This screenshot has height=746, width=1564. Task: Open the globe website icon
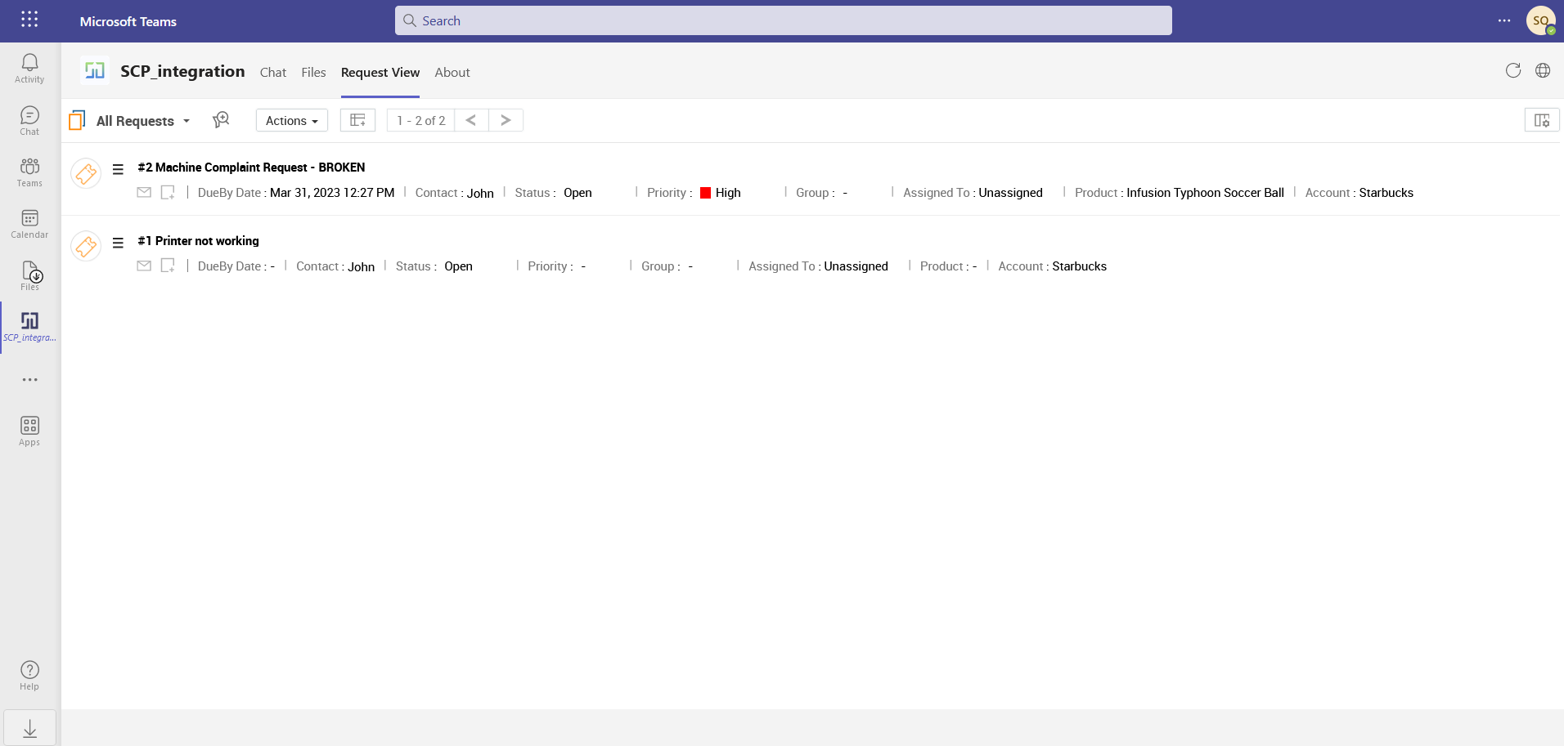pos(1542,71)
